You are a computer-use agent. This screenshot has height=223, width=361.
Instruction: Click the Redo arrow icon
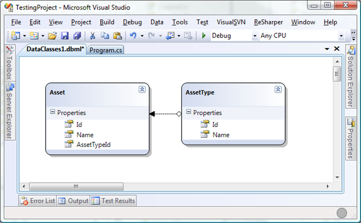[152, 36]
